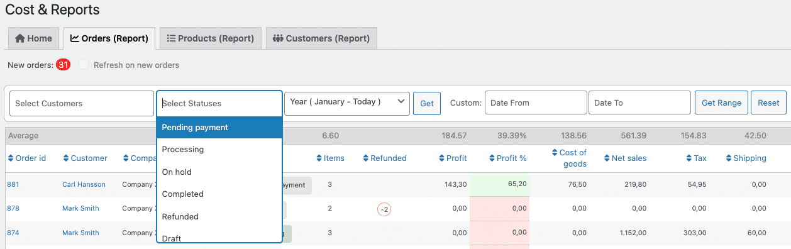Click the Reset button
Image resolution: width=791 pixels, height=249 pixels.
[768, 102]
